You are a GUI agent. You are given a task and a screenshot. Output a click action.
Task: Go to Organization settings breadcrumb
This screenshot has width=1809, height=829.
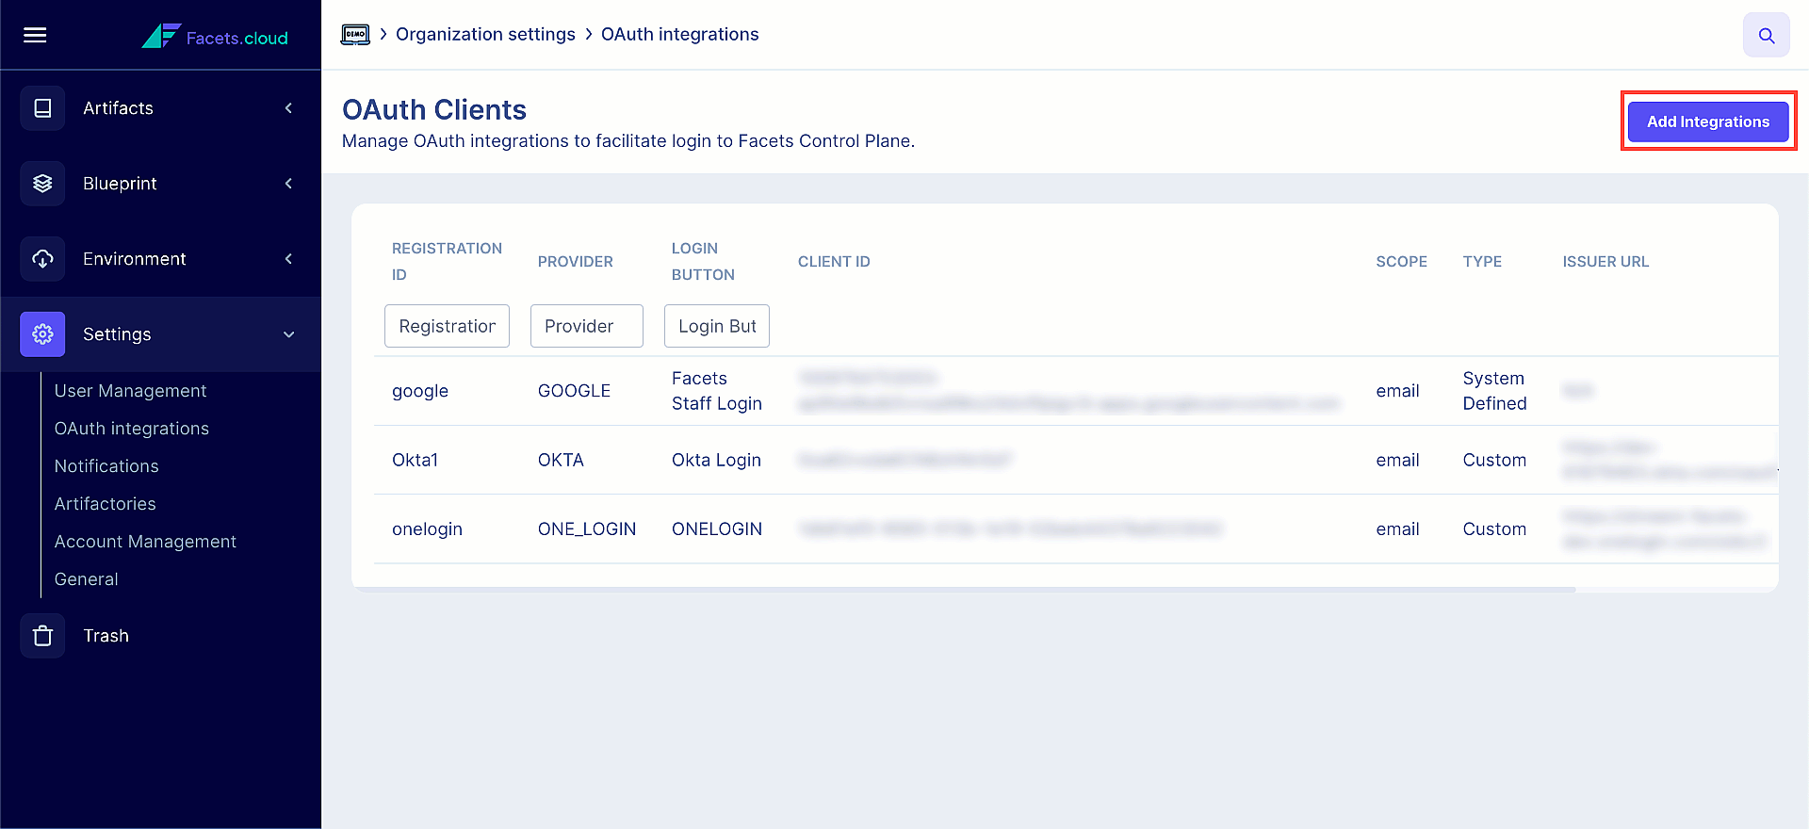pyautogui.click(x=485, y=35)
